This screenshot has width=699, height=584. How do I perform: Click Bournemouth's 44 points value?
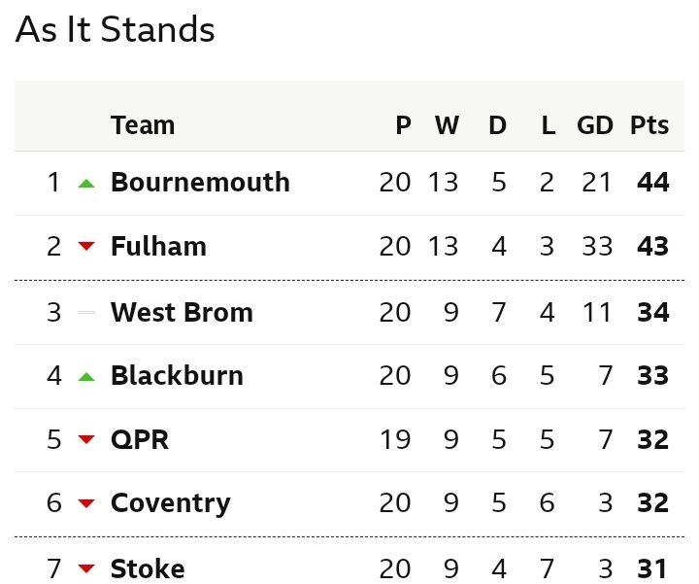click(653, 182)
